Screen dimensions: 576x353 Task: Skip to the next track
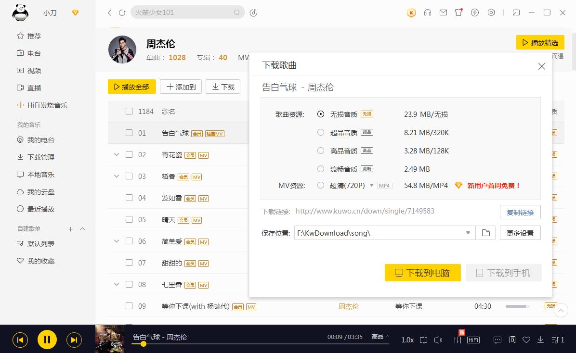click(x=74, y=340)
